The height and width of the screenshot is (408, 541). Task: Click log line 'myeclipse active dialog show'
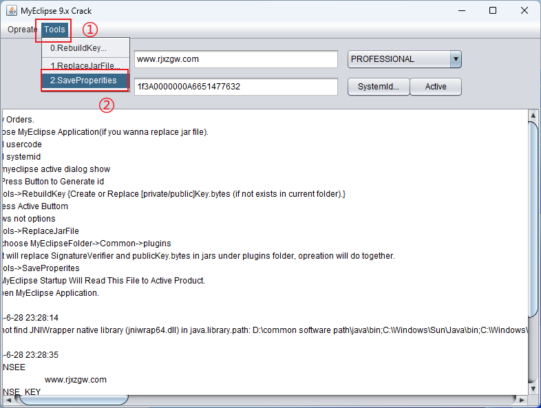pyautogui.click(x=56, y=169)
